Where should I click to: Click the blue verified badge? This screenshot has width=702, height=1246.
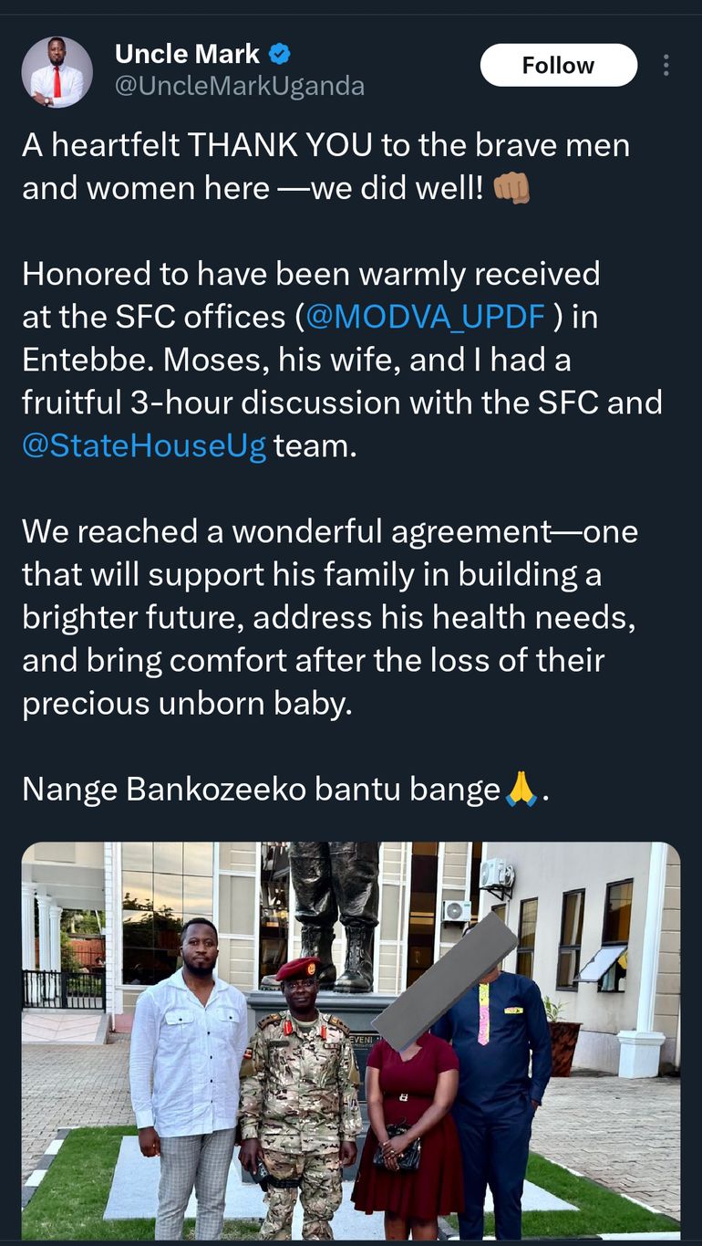[280, 55]
